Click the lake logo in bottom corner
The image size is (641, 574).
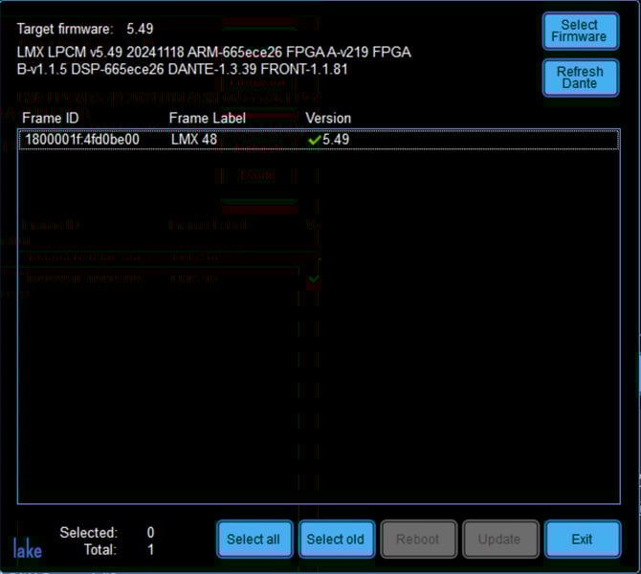28,547
